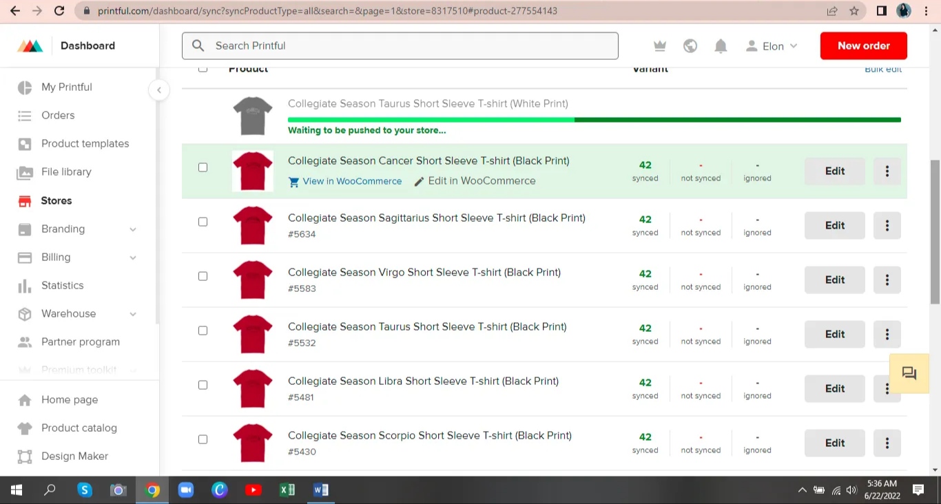This screenshot has width=941, height=504.
Task: Open Windows Start menu
Action: tap(17, 490)
